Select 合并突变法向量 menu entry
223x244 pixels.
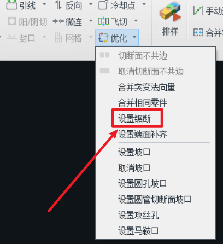(x=146, y=87)
